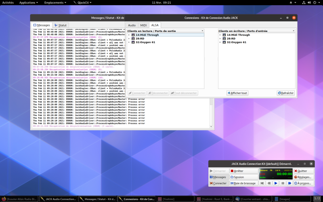Click the Afficher tout button
Screen dimensions: 323x202
pyautogui.click(x=237, y=93)
